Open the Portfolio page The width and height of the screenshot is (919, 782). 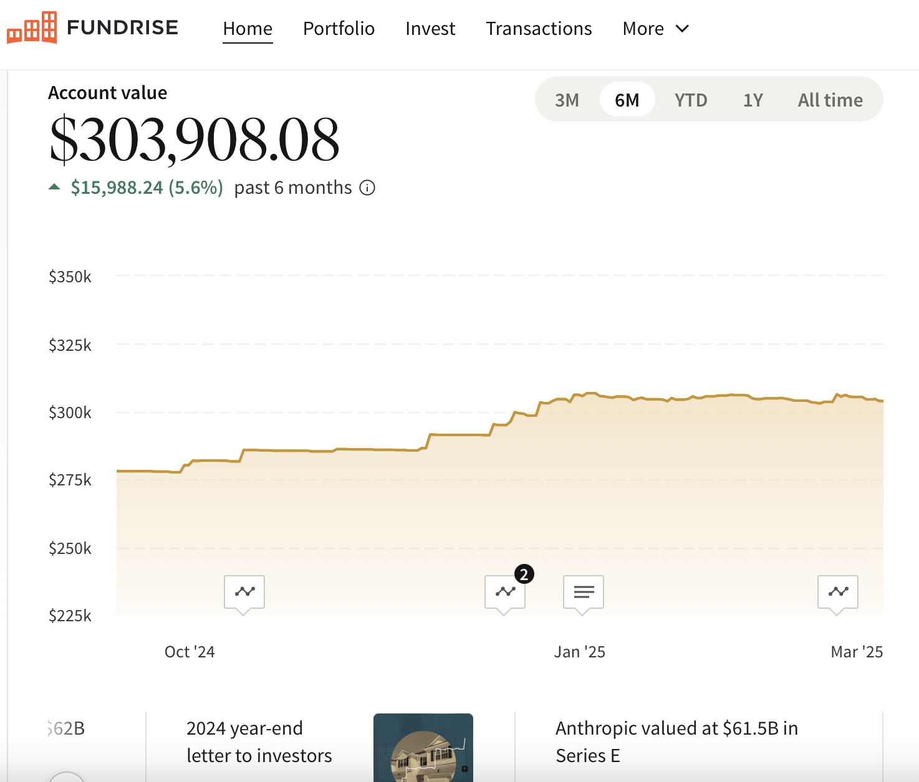coord(339,29)
